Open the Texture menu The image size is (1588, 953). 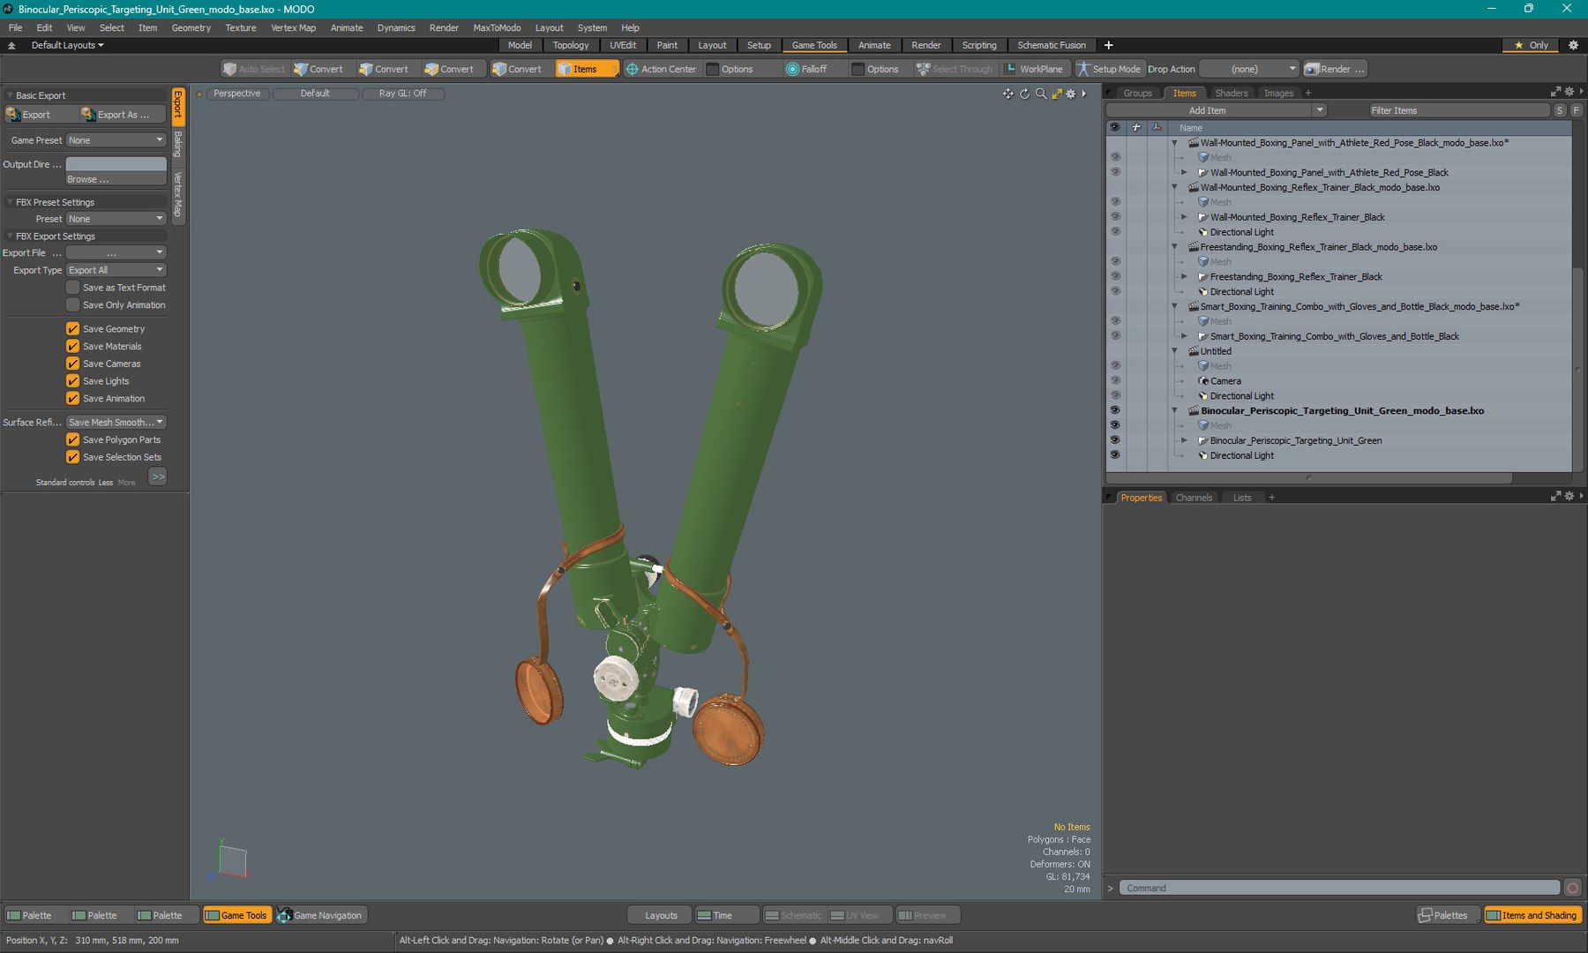point(240,27)
